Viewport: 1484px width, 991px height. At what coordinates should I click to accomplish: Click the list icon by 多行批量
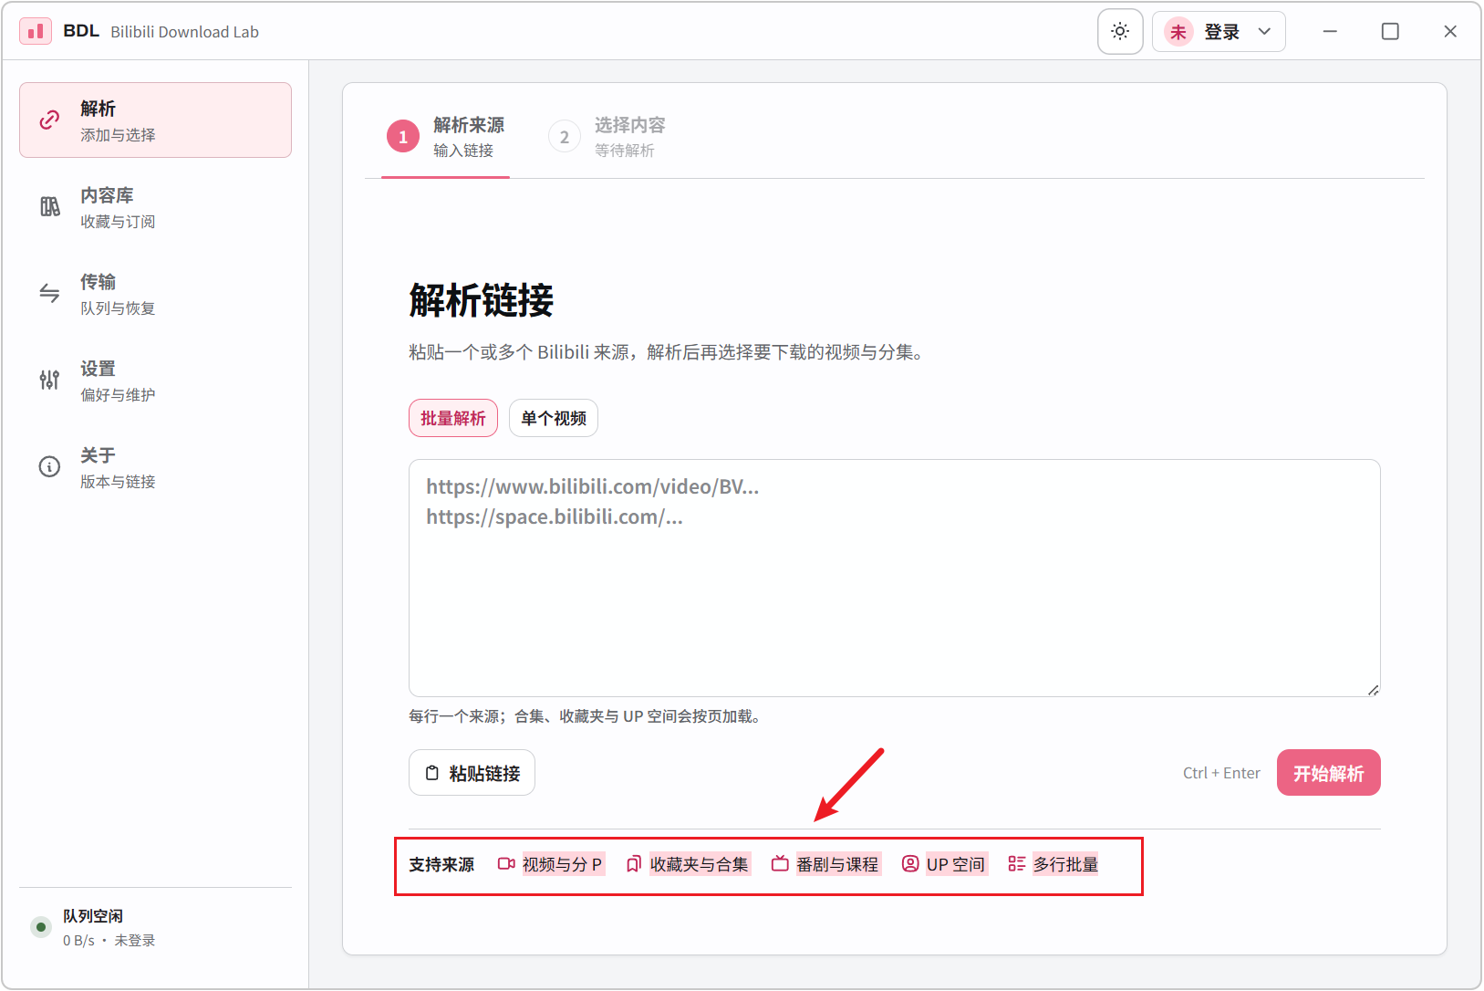coord(1016,863)
